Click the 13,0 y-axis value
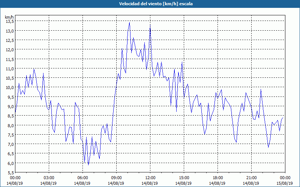 coord(10,31)
